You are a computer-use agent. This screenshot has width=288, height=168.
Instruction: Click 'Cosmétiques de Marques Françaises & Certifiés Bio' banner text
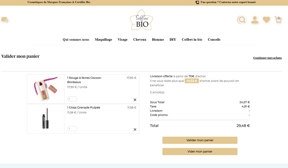coord(59,2)
